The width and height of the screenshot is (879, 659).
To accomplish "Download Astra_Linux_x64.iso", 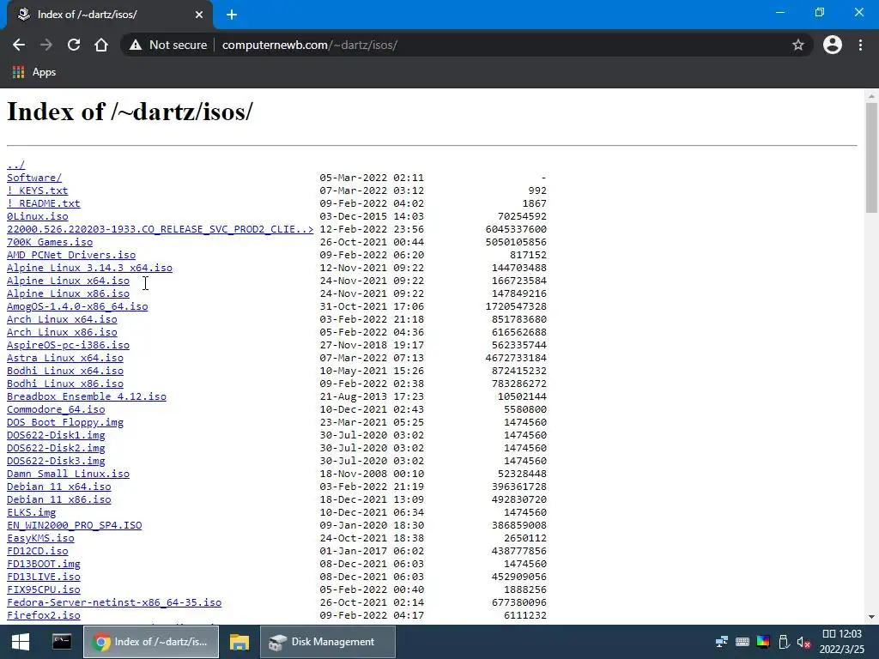I will pyautogui.click(x=65, y=358).
